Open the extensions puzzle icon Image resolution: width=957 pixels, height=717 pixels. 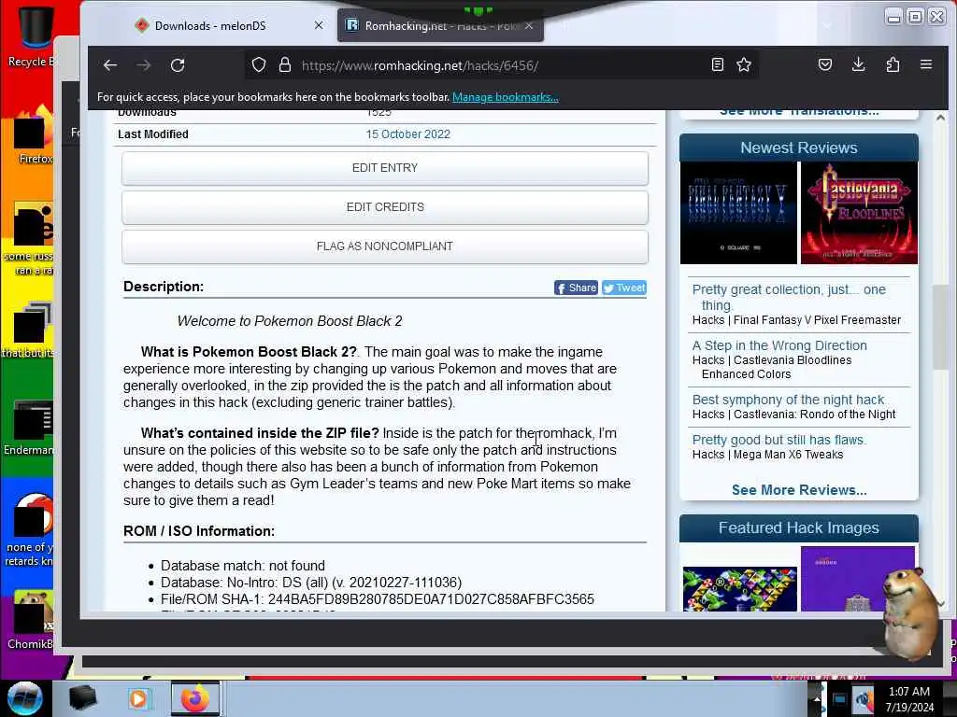click(x=893, y=64)
